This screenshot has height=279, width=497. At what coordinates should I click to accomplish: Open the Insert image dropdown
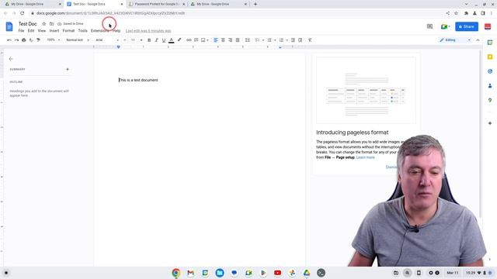click(205, 40)
